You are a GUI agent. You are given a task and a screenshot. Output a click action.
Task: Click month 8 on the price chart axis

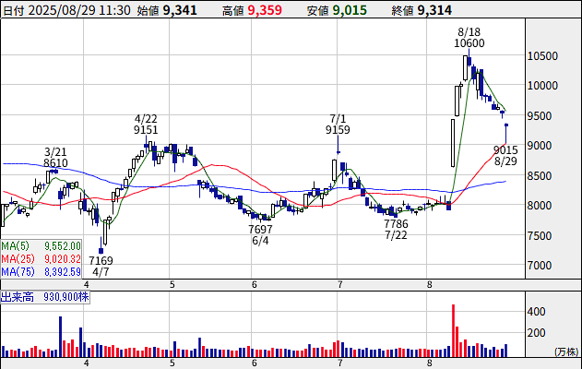pos(430,285)
